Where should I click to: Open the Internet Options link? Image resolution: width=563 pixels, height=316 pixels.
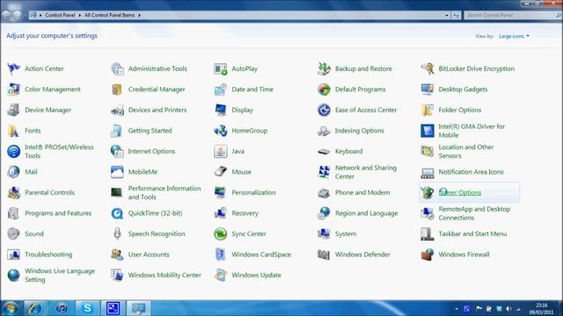tap(151, 151)
